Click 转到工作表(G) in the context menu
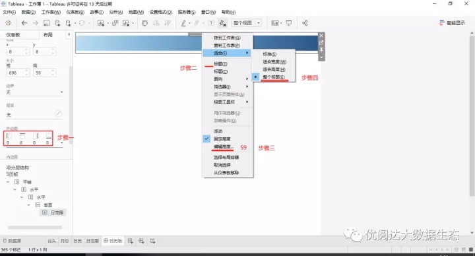Screen dimensions: 475x256 tap(227, 38)
